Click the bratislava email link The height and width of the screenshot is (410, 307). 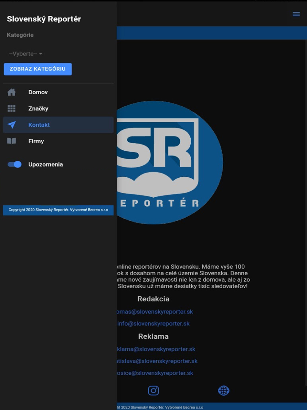click(x=157, y=361)
